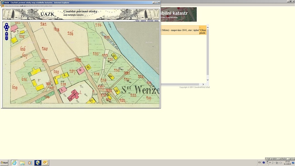Viewport: 295px width, 166px height.
Task: Click the ÚAZK banner logo text
Action: (x=47, y=14)
